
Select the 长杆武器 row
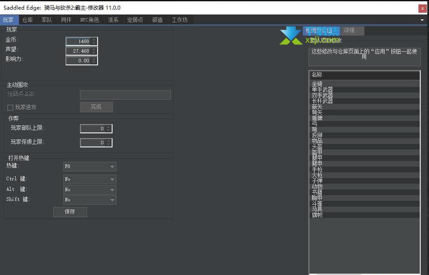[x=365, y=101]
